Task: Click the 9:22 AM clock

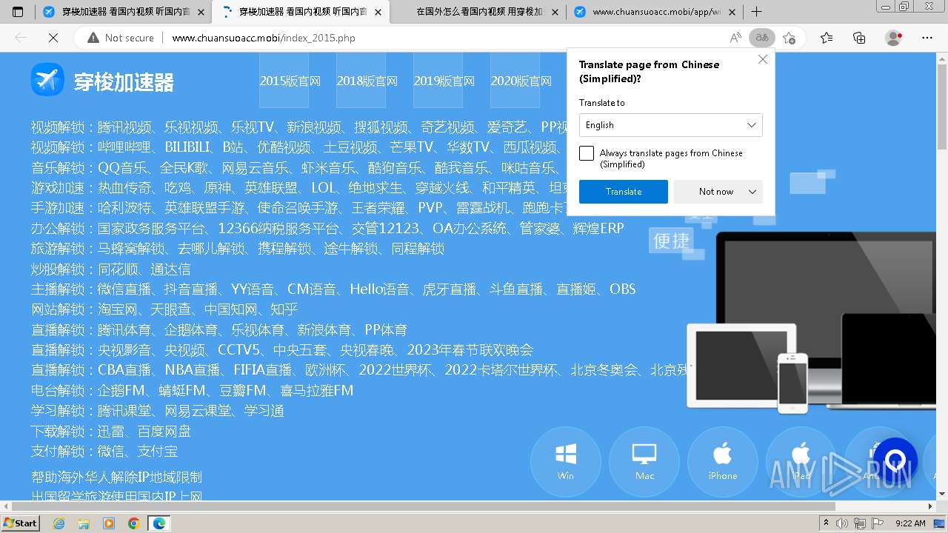Action: point(910,523)
